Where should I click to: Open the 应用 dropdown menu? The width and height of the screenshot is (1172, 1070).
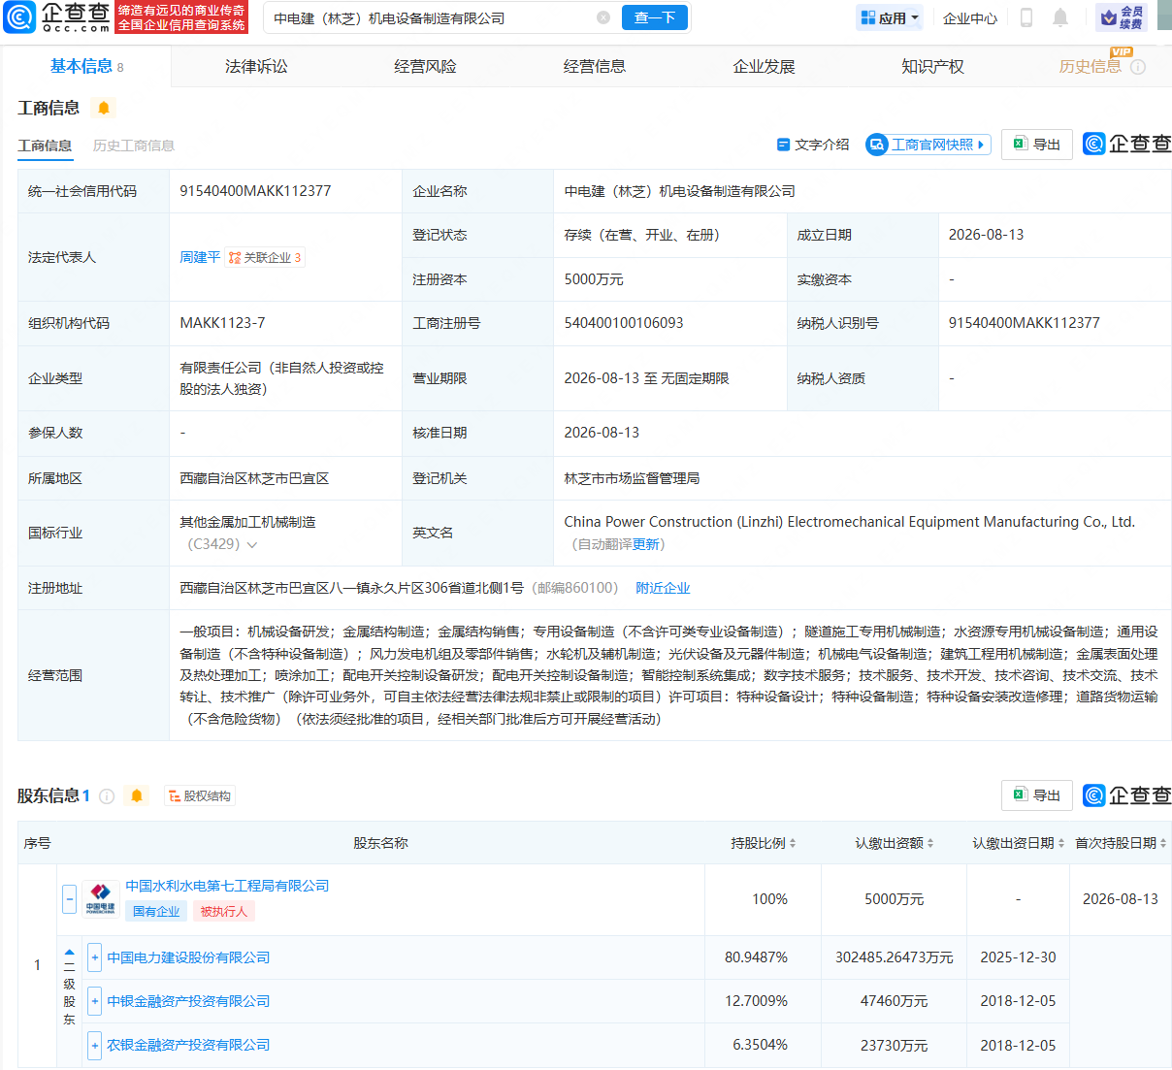pyautogui.click(x=890, y=17)
